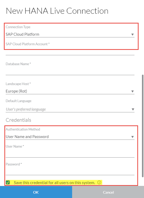Open the Authentication Method dropdown
Screen dimensions: 144x198
coord(70,137)
